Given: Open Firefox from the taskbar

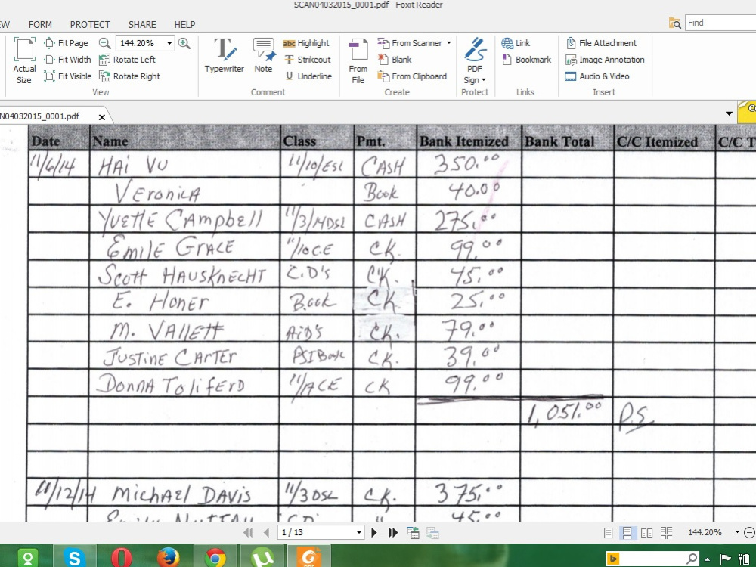Looking at the screenshot, I should click(x=169, y=557).
